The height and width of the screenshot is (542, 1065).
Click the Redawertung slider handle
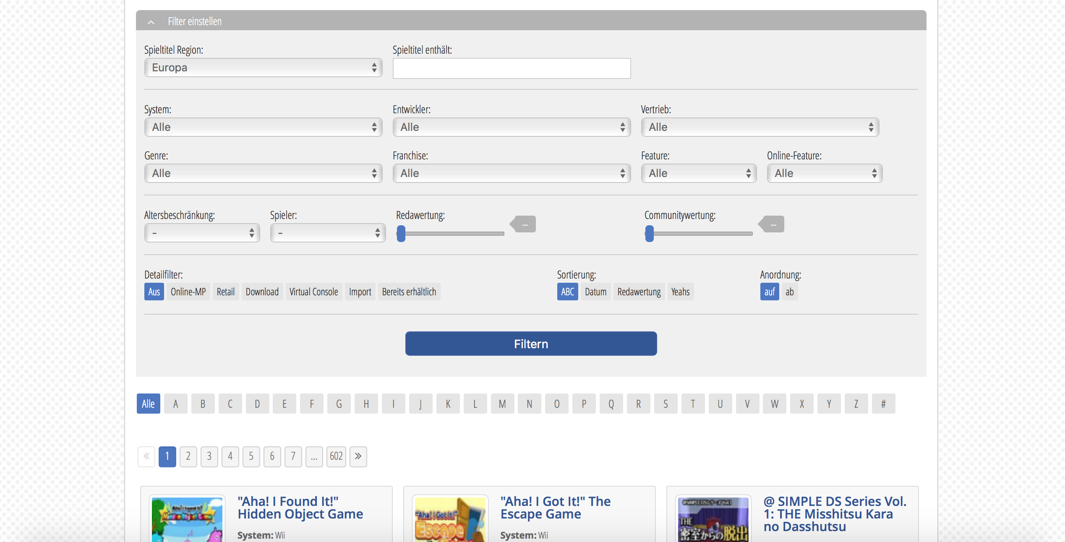401,234
